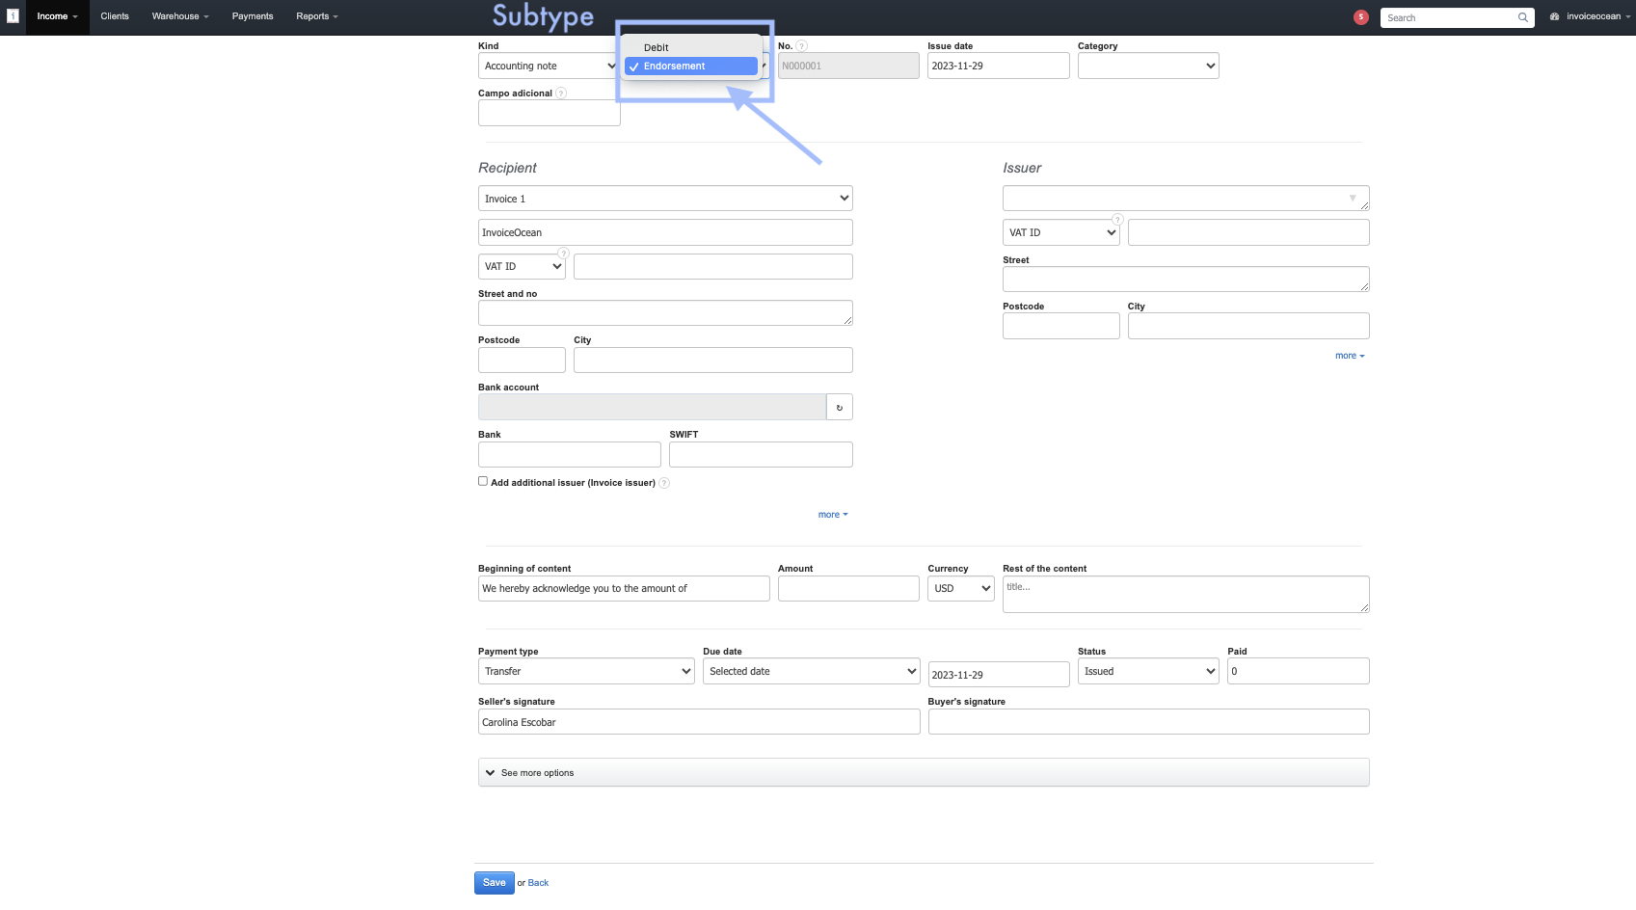1636x910 pixels.
Task: Click help icon after Add additional issuer
Action: pyautogui.click(x=664, y=483)
